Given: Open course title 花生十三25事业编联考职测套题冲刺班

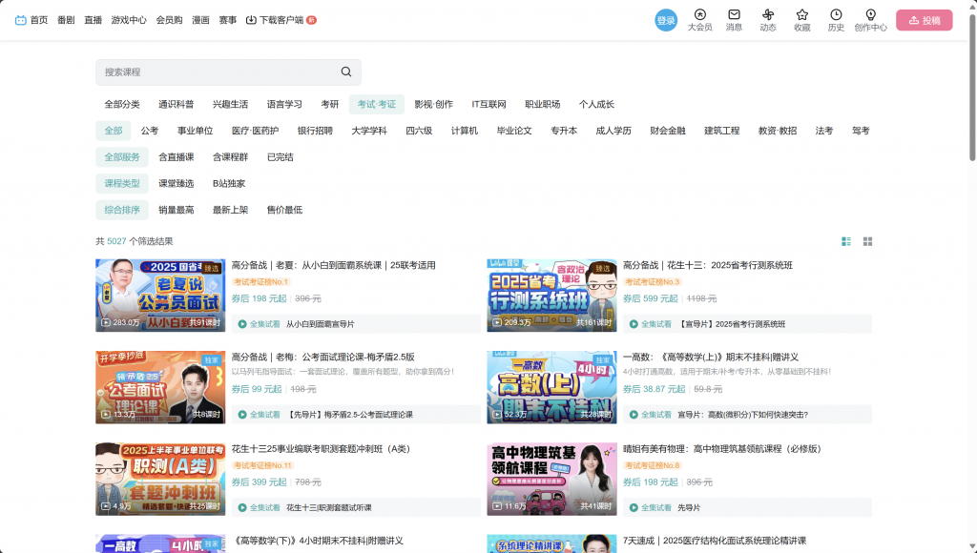Looking at the screenshot, I should [x=321, y=448].
